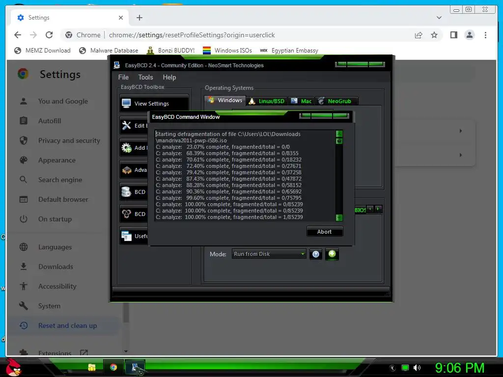The width and height of the screenshot is (503, 377).
Task: Switch to the Mac tab
Action: (301, 101)
